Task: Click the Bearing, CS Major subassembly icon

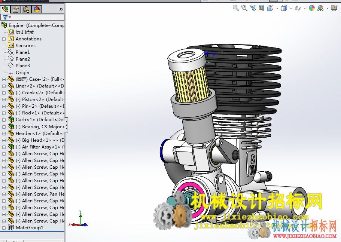Action: pyautogui.click(x=11, y=126)
